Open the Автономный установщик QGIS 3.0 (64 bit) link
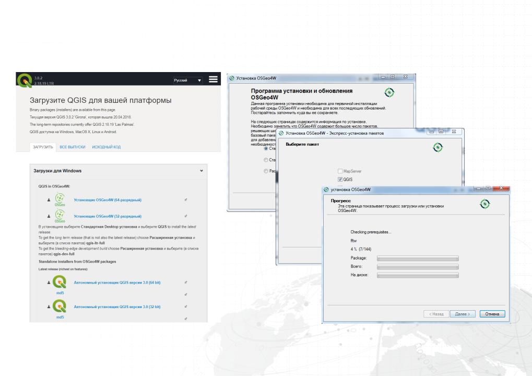The image size is (532, 376). 117,283
